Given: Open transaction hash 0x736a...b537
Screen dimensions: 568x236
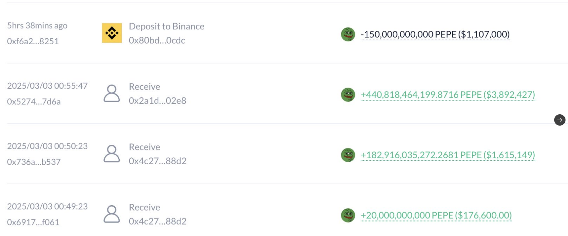Looking at the screenshot, I should click(x=34, y=162).
